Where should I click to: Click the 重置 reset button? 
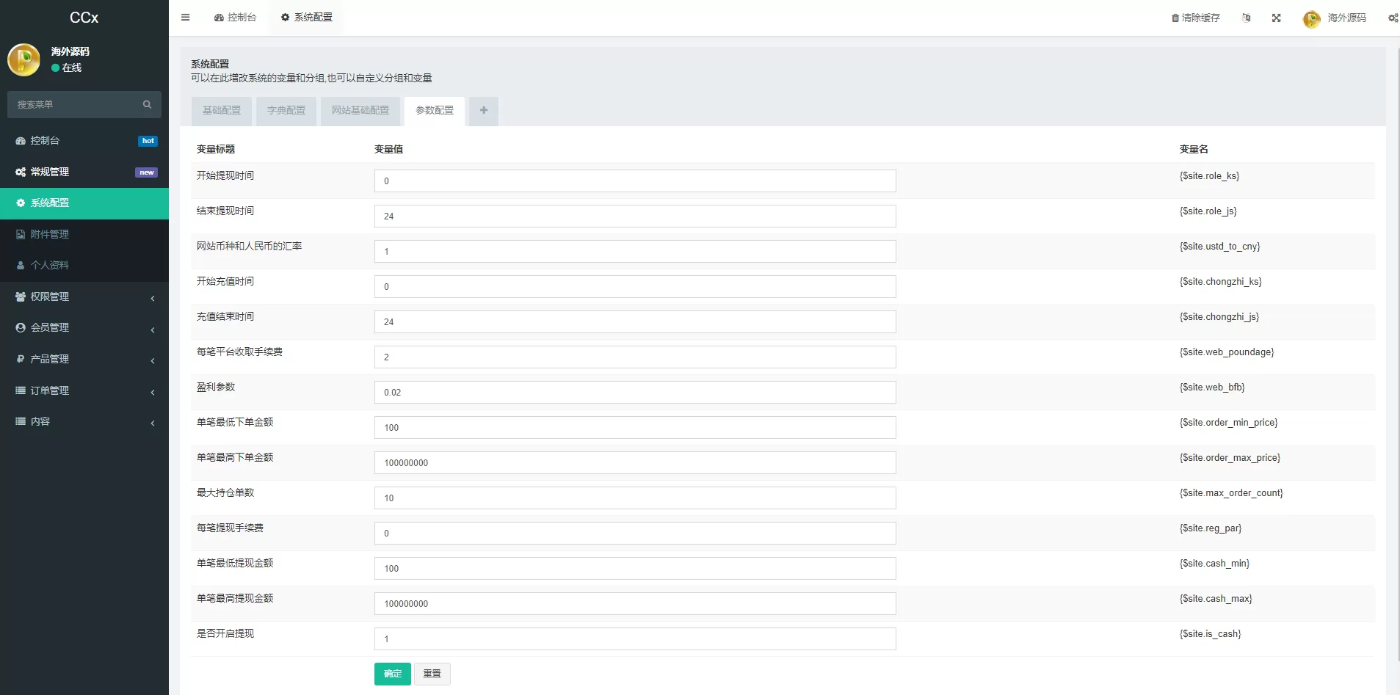(432, 674)
